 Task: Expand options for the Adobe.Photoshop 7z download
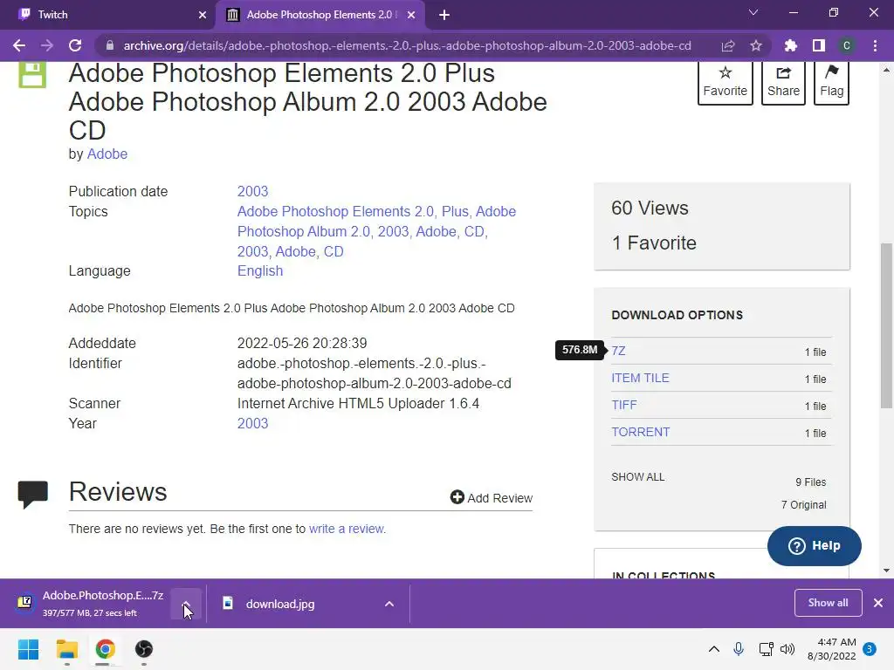tap(186, 604)
